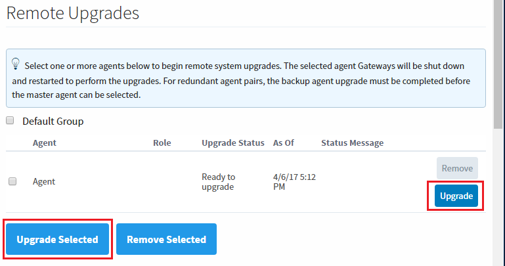Image resolution: width=505 pixels, height=266 pixels.
Task: Select the Role column header
Action: 162,143
